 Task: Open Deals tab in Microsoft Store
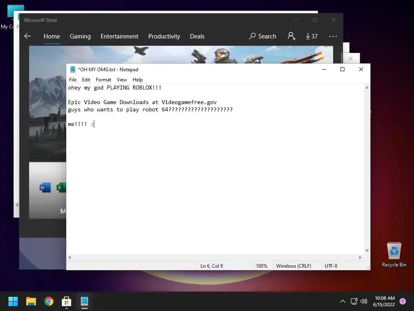tap(197, 36)
